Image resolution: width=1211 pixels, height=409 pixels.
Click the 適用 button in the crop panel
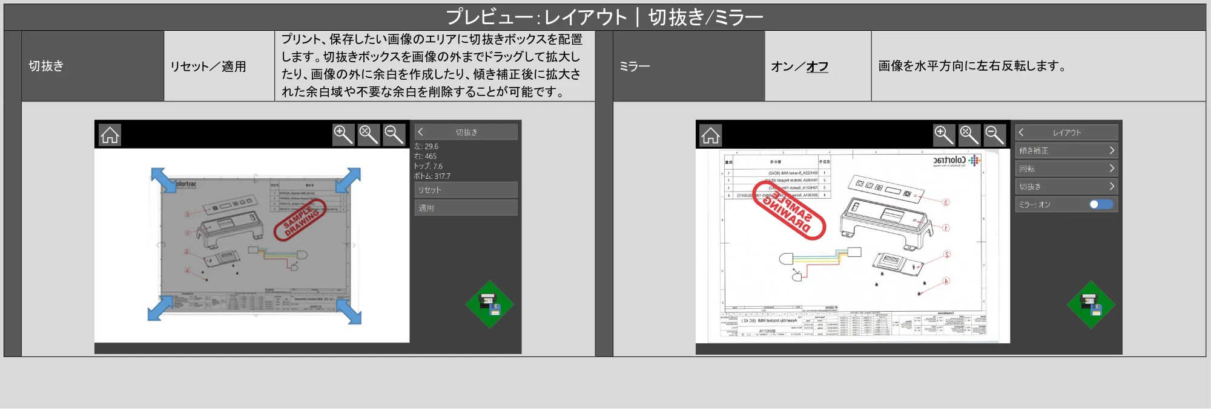click(x=466, y=208)
